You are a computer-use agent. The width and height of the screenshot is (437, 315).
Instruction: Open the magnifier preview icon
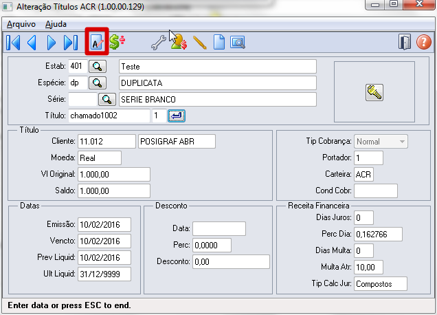[238, 43]
